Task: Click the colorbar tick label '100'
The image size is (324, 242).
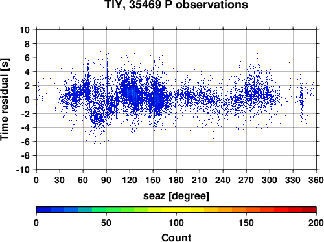Action: (x=176, y=223)
